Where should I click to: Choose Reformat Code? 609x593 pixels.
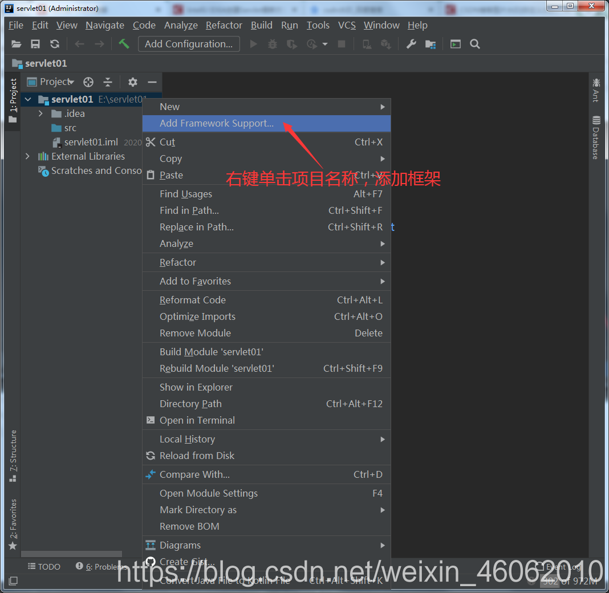[x=266, y=300]
